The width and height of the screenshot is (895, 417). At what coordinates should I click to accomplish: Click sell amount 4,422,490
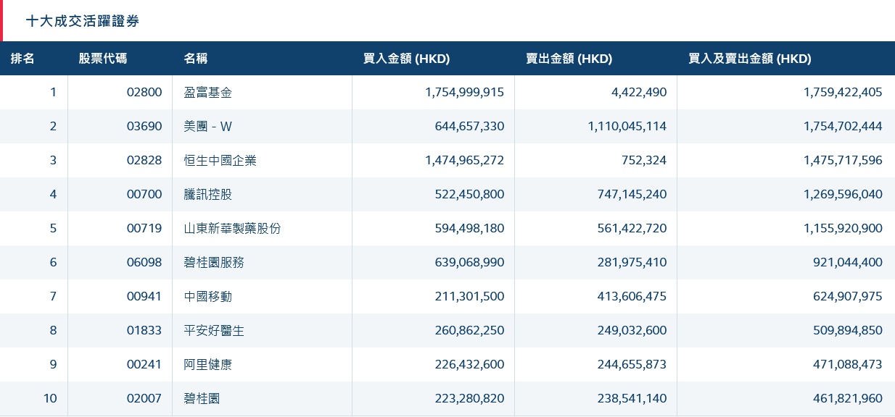coord(639,93)
